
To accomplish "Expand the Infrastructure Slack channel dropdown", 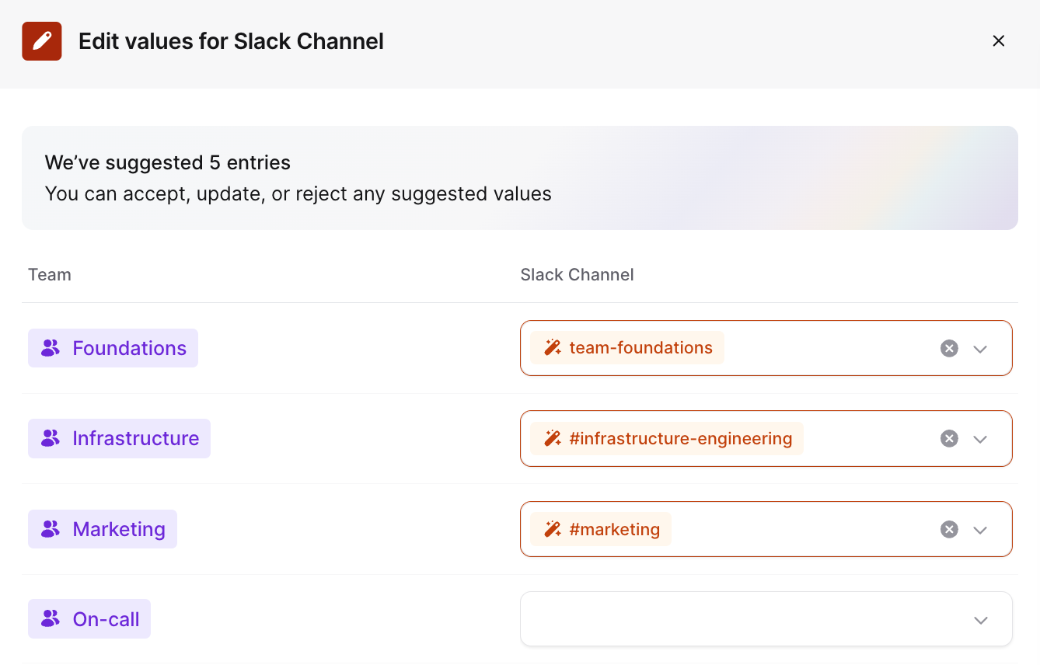I will click(x=980, y=439).
